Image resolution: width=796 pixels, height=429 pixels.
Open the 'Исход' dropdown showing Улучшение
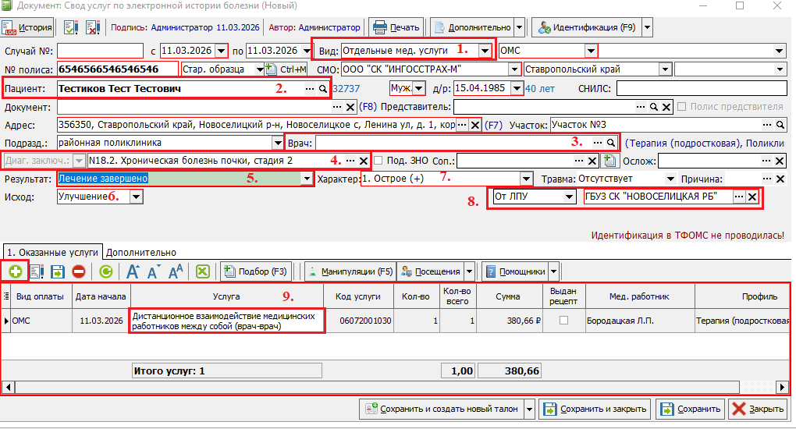click(137, 197)
